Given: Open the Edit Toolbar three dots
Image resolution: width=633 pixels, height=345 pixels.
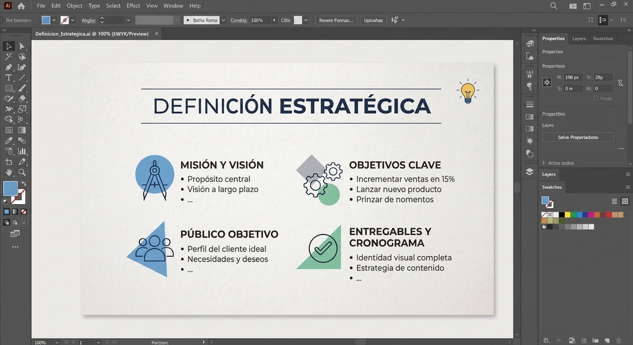Looking at the screenshot, I should 15,246.
